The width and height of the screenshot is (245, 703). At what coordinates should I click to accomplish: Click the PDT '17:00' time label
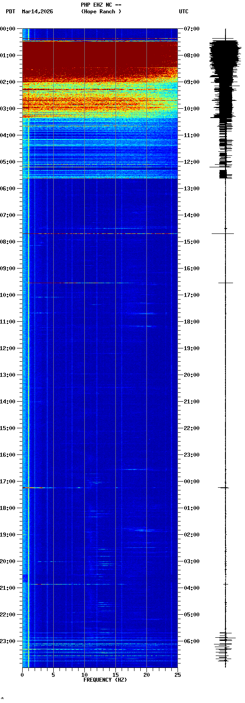pos(8,482)
